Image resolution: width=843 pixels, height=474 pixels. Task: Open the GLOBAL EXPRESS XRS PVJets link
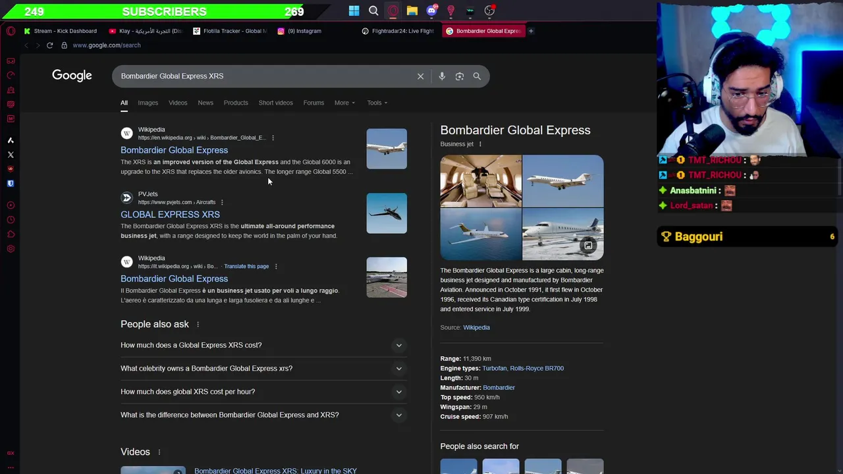(x=170, y=215)
